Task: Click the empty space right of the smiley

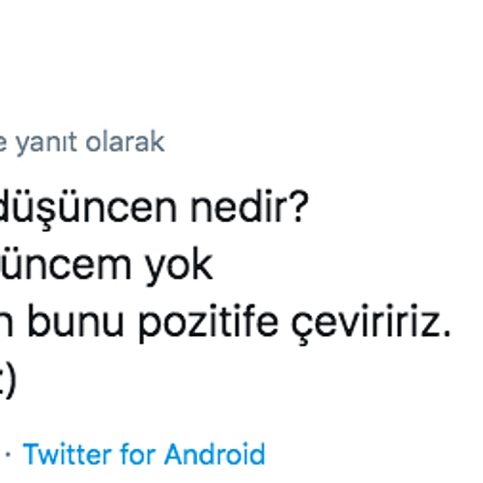Action: point(249,382)
